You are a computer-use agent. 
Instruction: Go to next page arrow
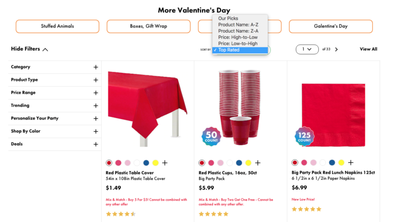pyautogui.click(x=336, y=49)
